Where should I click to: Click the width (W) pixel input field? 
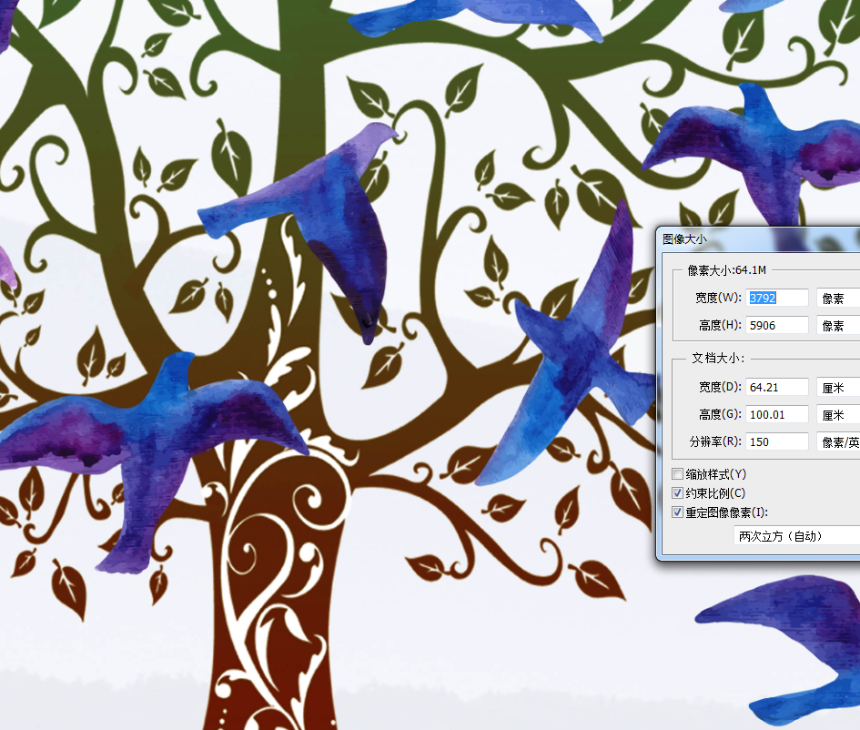[776, 298]
